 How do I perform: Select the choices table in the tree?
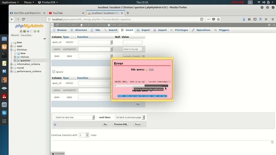tap(25, 57)
